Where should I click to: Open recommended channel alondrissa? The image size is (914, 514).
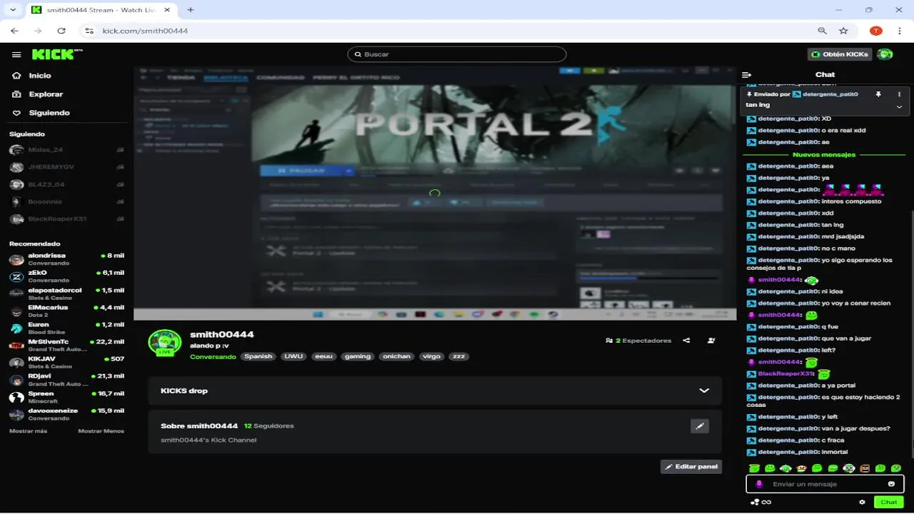67,259
